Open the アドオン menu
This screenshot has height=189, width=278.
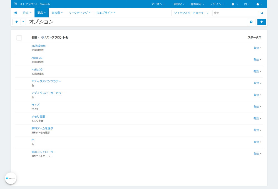click(x=158, y=4)
